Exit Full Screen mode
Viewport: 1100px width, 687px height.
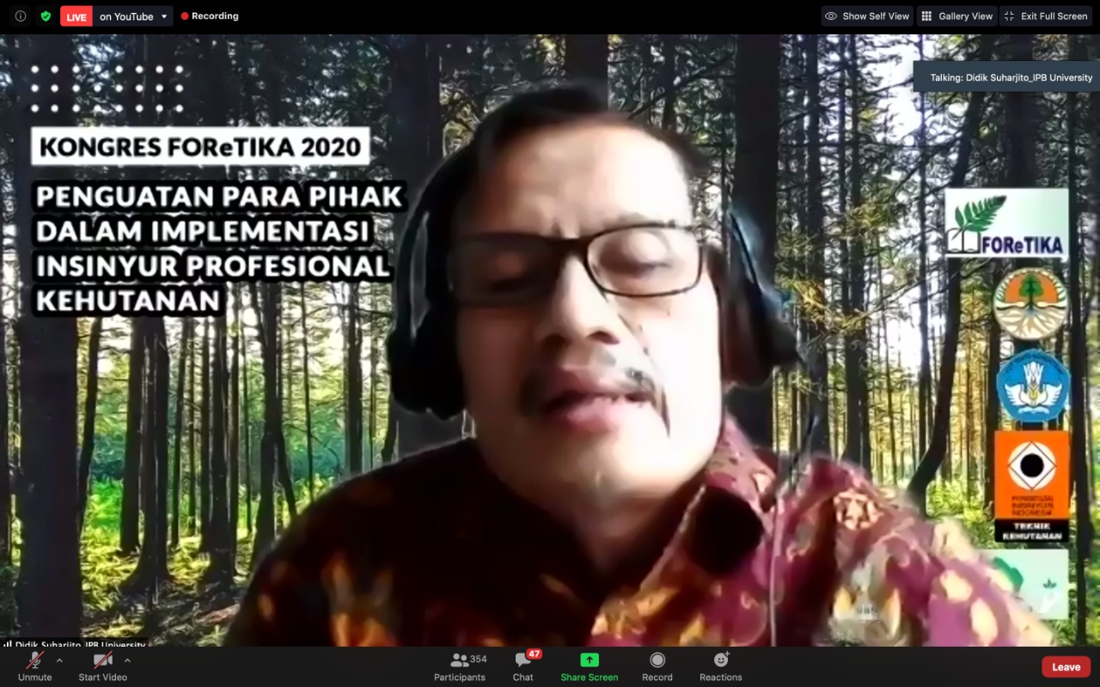click(x=1045, y=16)
